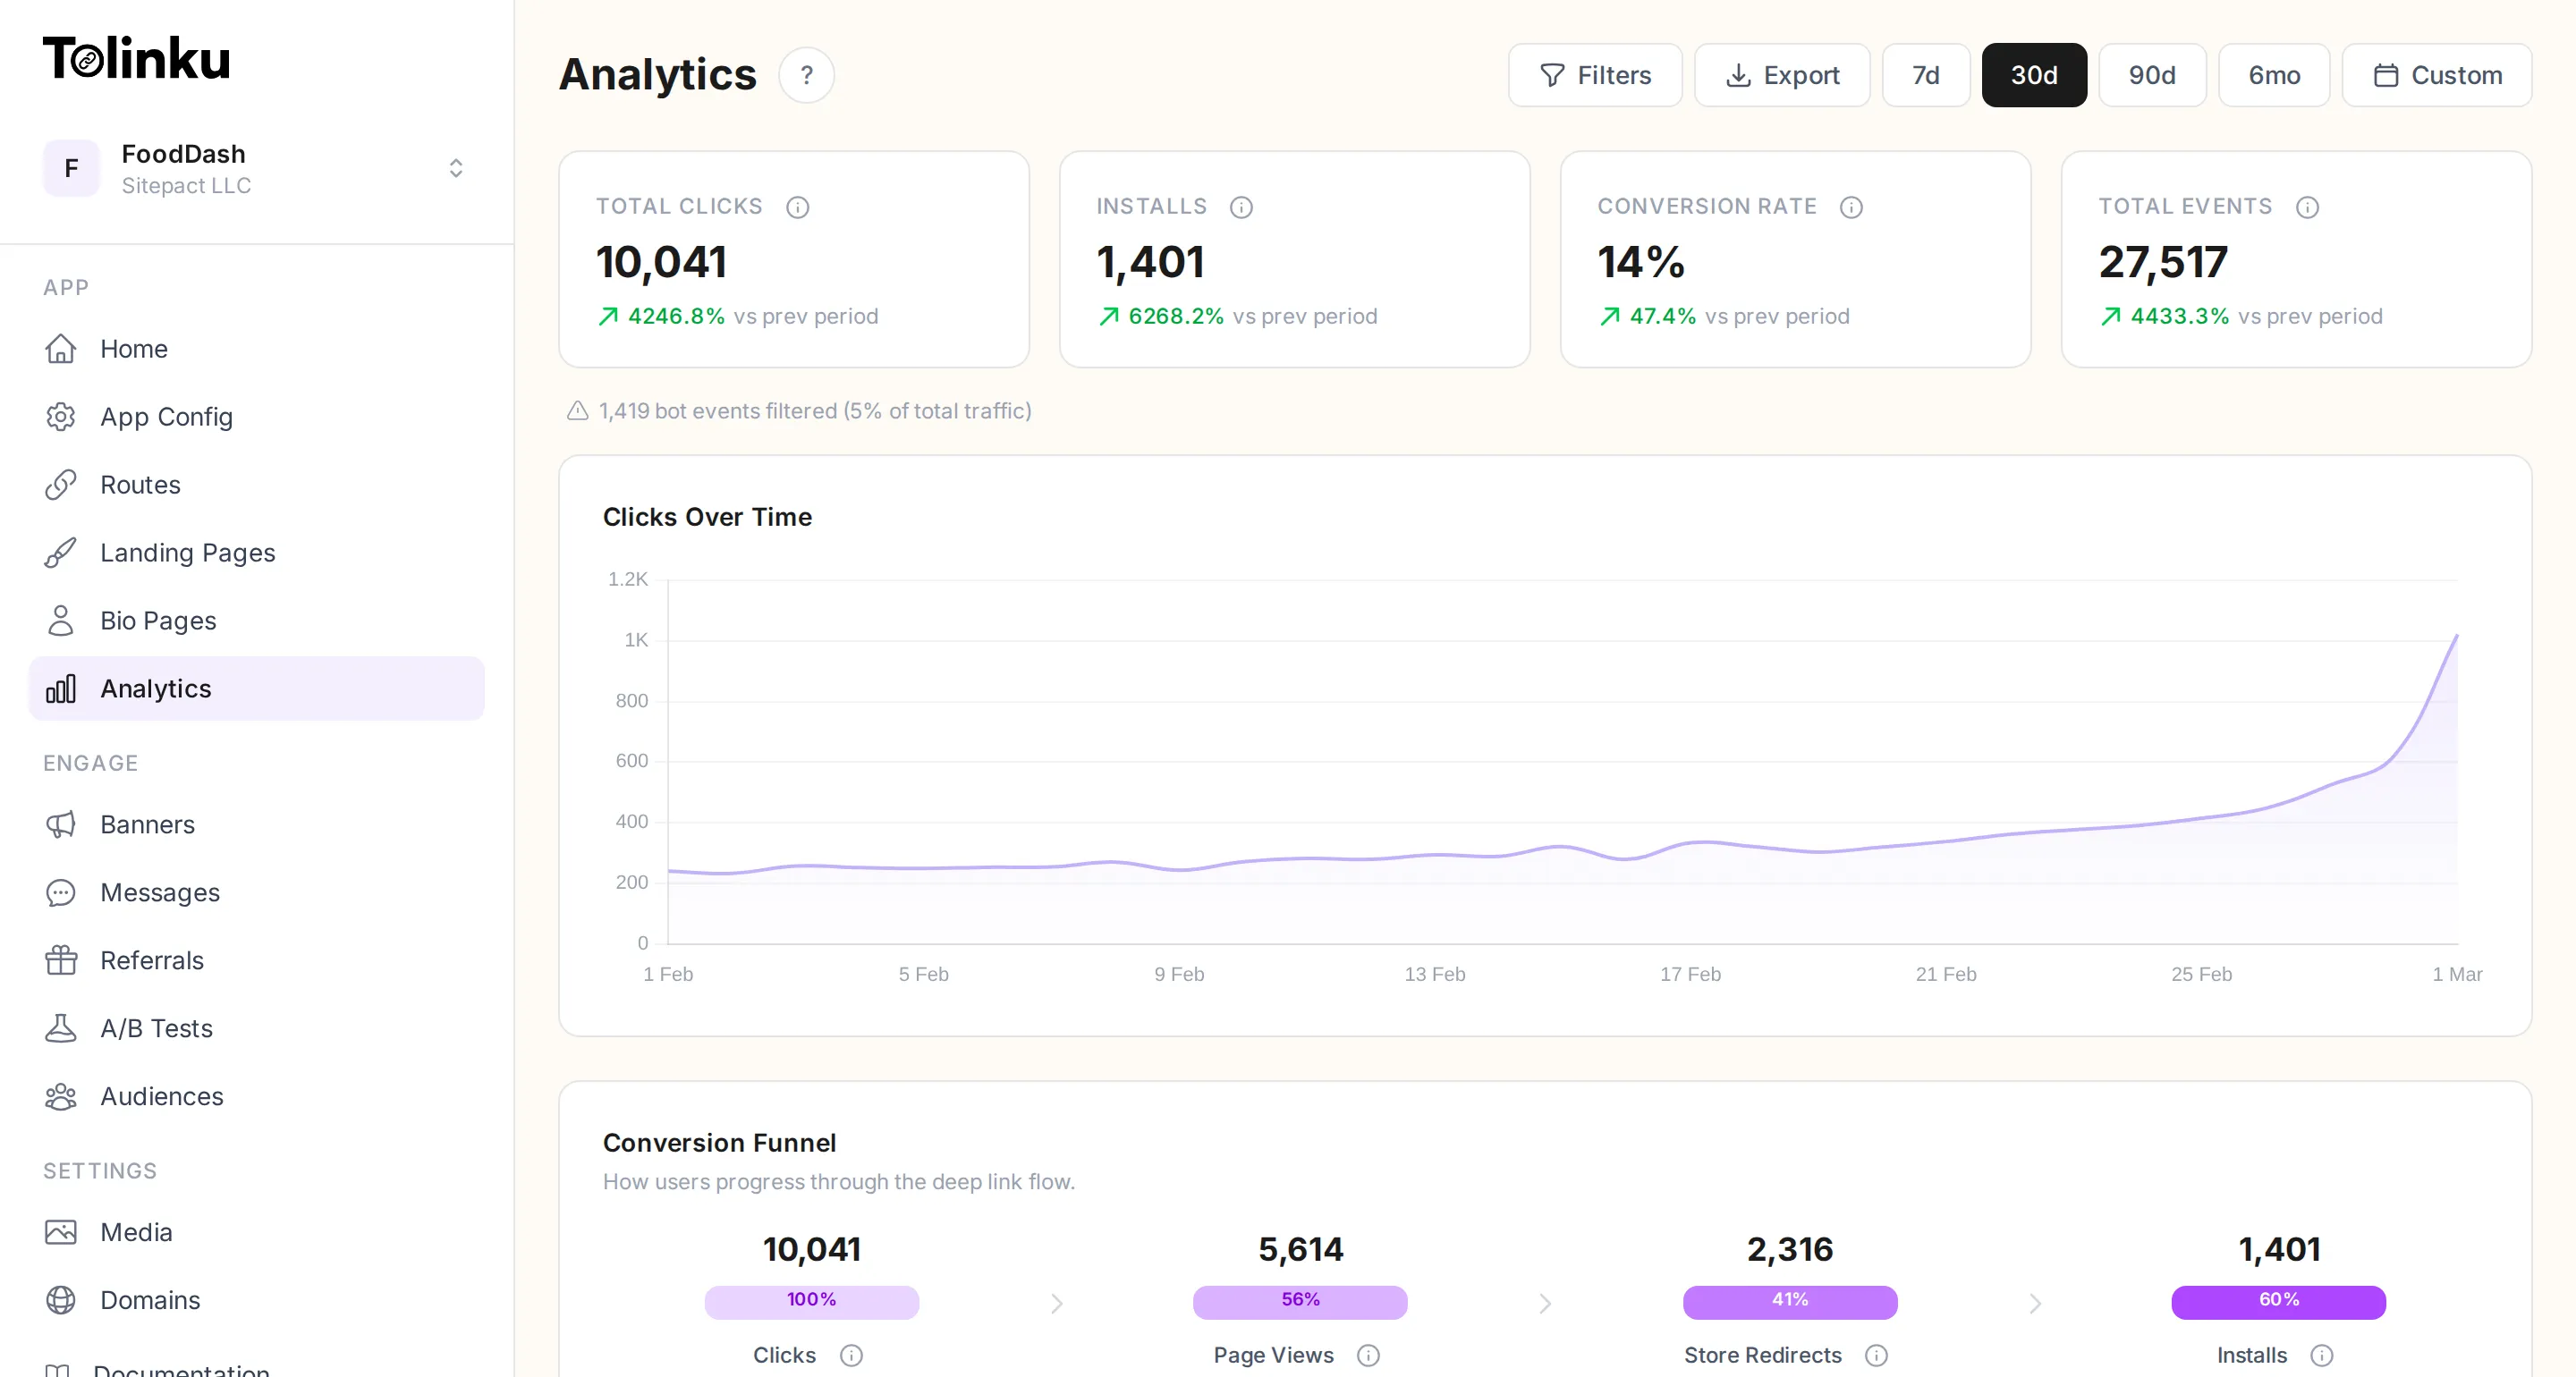Click the Banners megaphone icon
2576x1377 pixels.
pos(61,825)
